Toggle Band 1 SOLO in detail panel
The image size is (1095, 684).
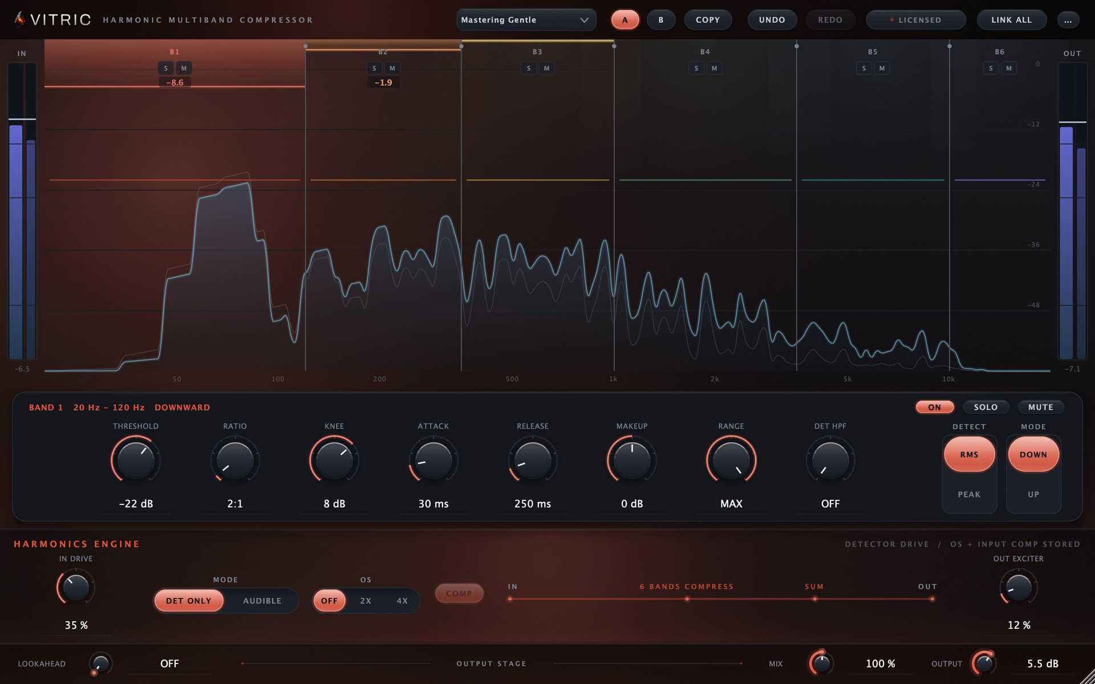tap(985, 407)
